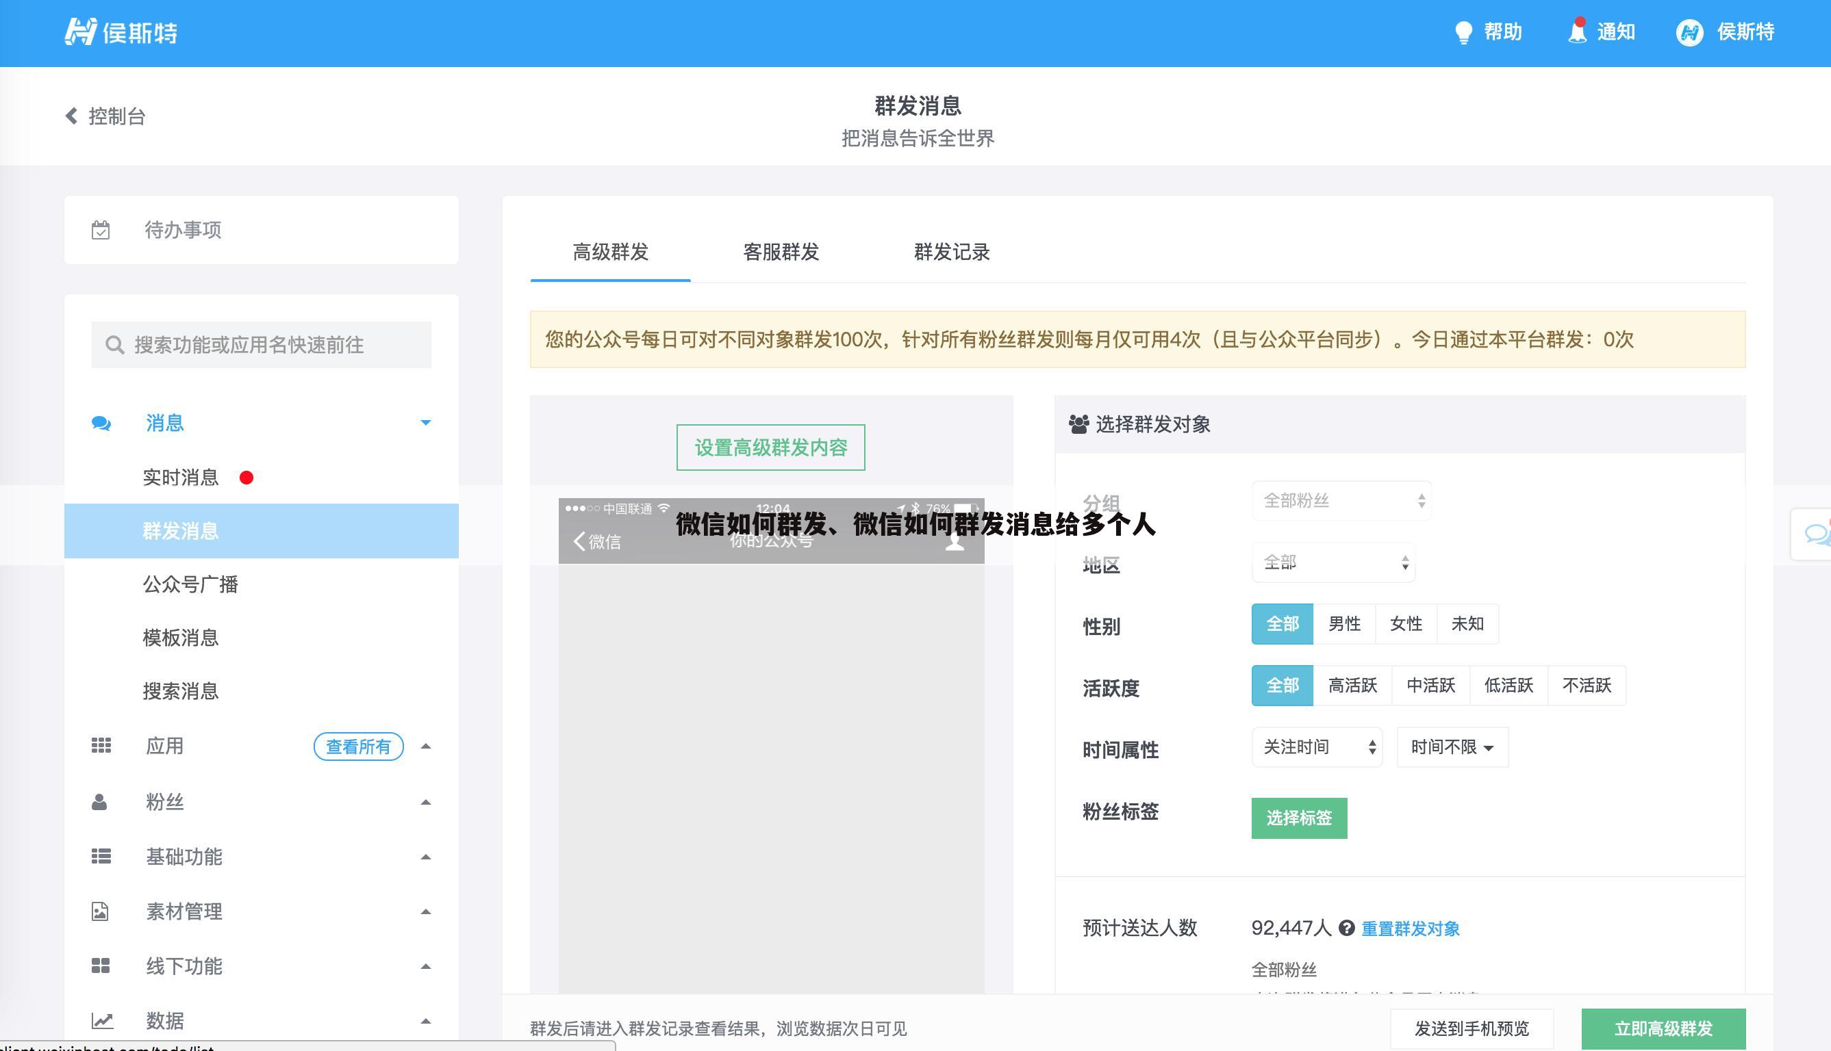Click the 查看所有 pill link
The width and height of the screenshot is (1831, 1051).
pyautogui.click(x=358, y=747)
